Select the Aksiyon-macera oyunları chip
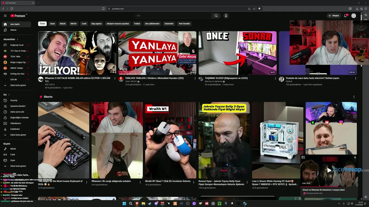Viewport: 369px width, 207px height. click(x=118, y=24)
